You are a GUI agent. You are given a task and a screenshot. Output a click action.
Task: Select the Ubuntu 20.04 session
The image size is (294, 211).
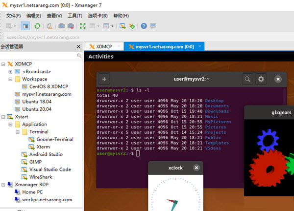click(x=37, y=109)
